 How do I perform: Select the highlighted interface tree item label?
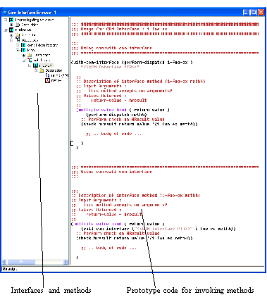click(x=46, y=65)
